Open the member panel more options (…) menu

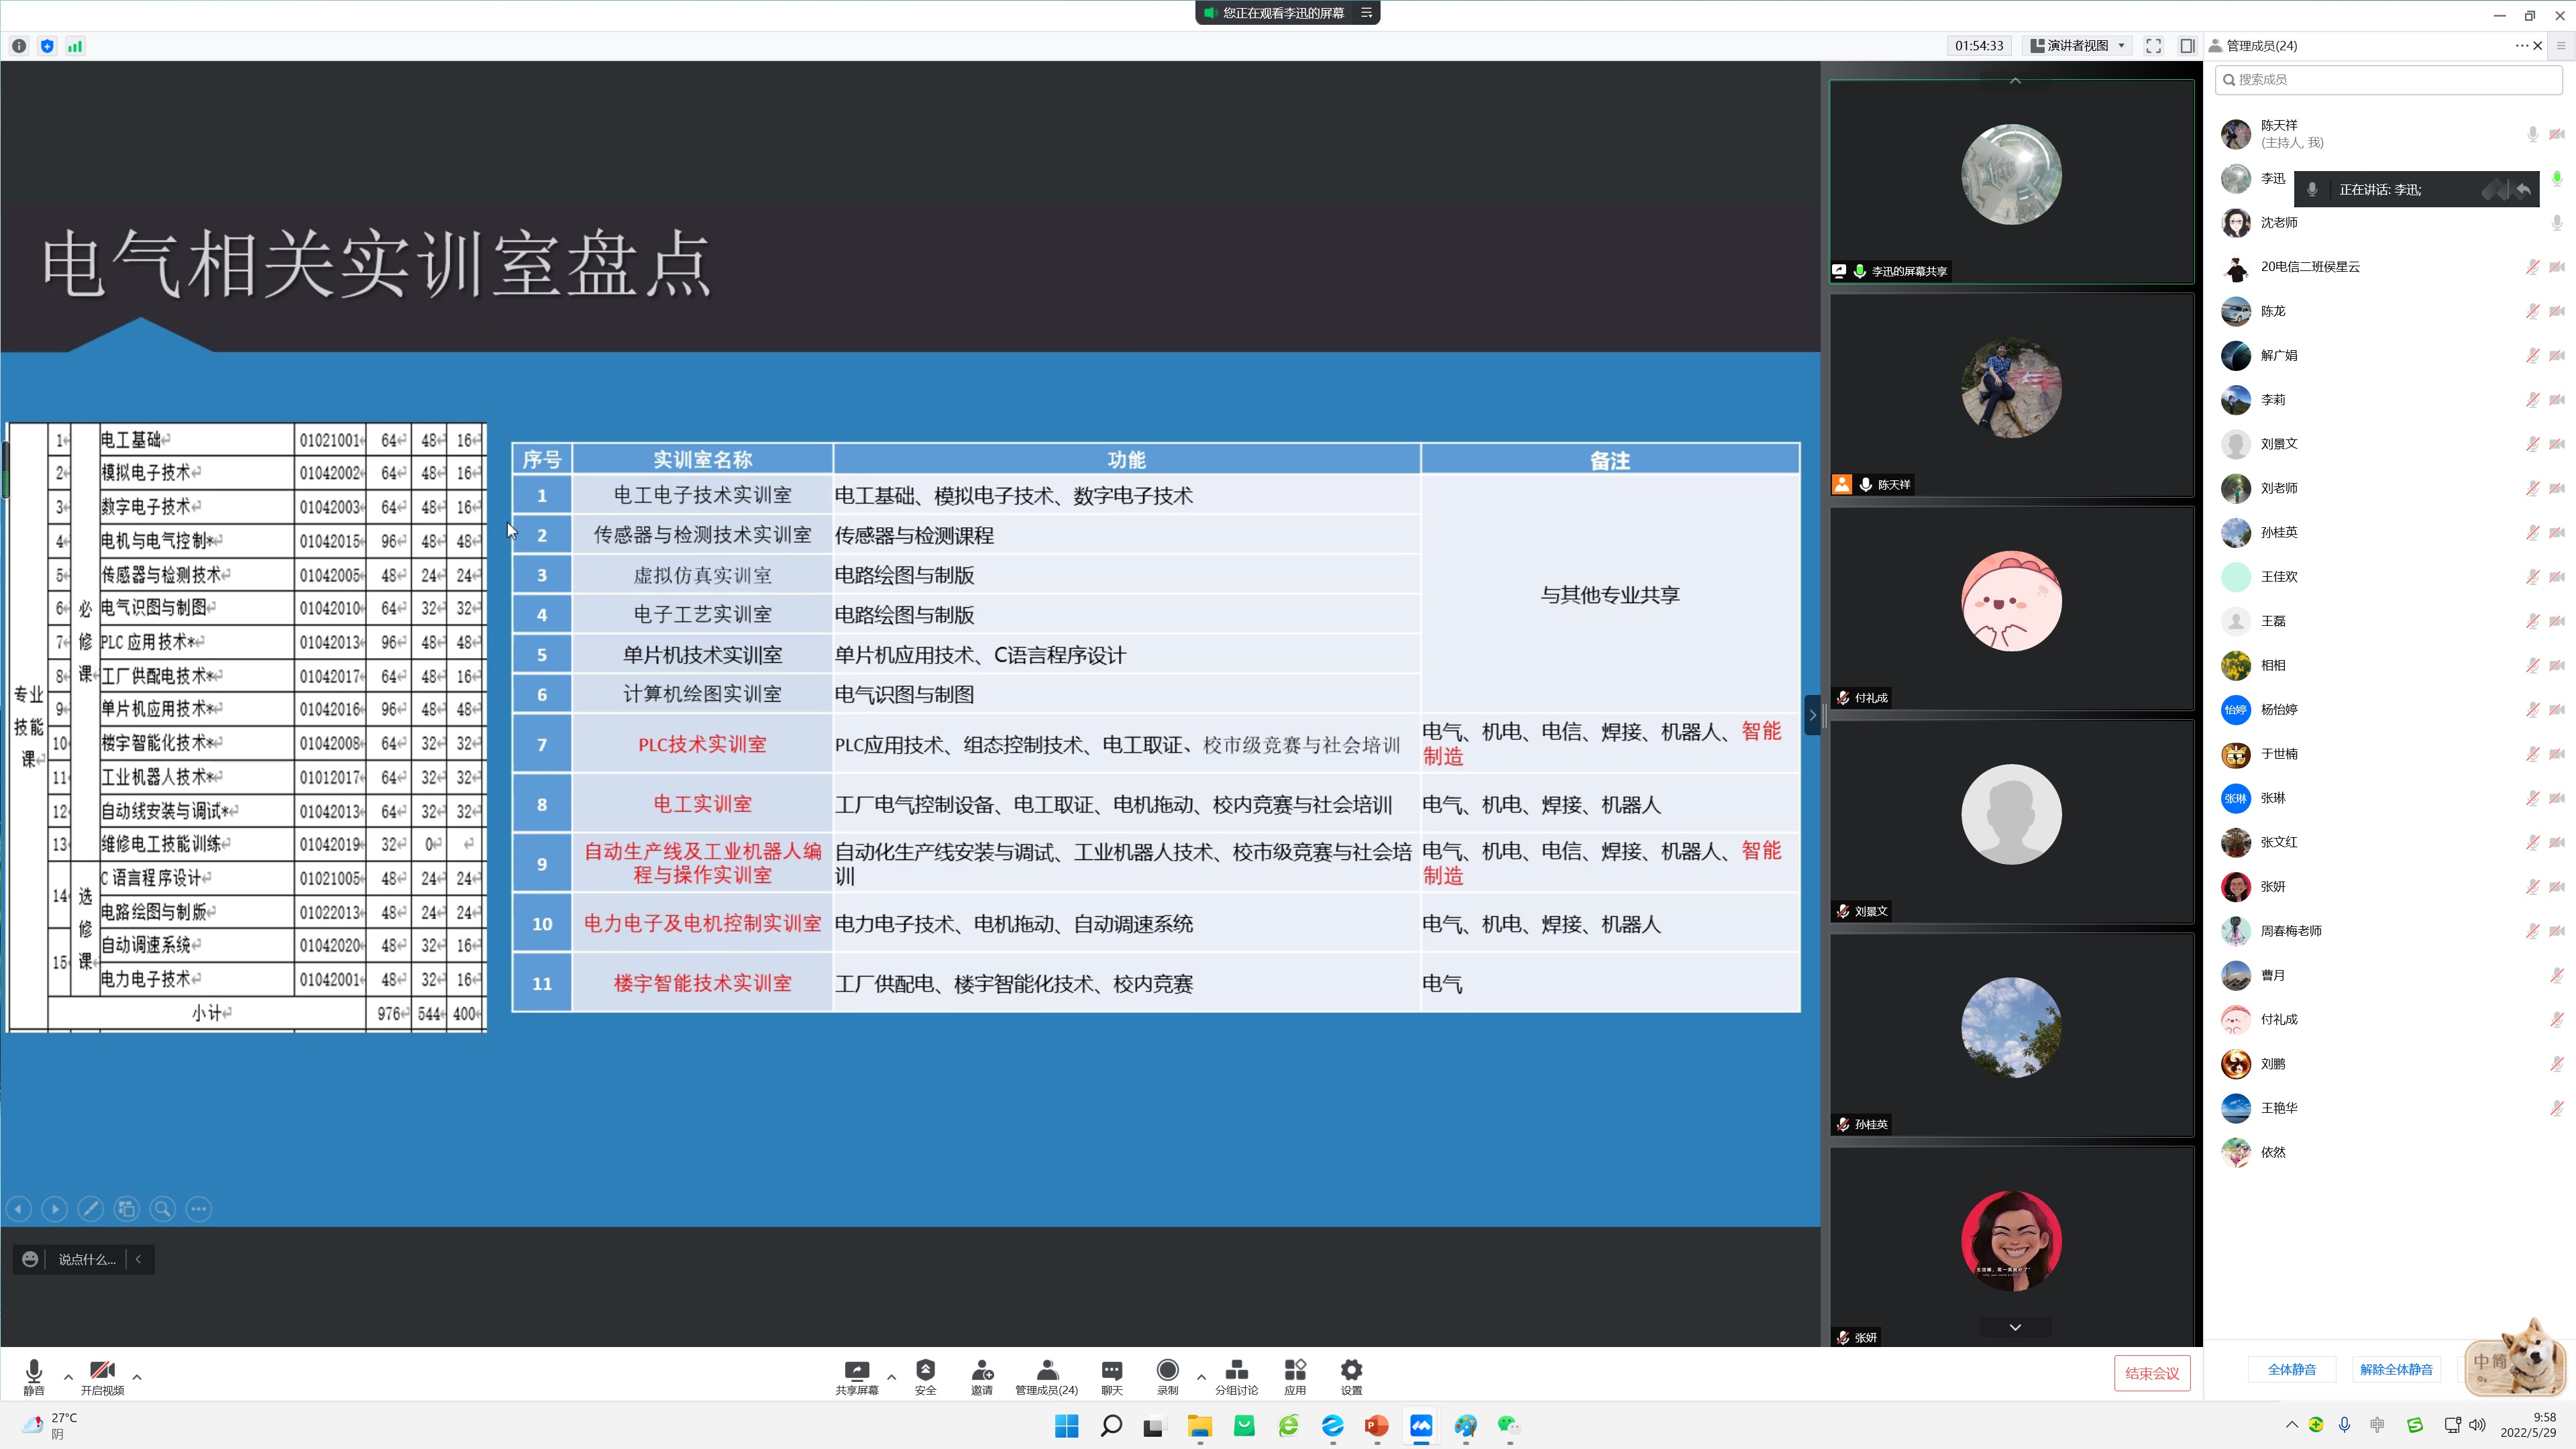2521,46
